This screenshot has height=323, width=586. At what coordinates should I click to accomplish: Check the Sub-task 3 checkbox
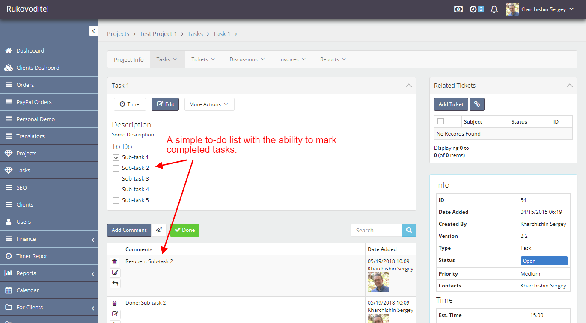(116, 179)
